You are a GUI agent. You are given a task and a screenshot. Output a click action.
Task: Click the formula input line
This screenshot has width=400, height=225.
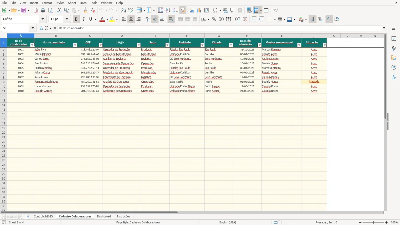pos(219,28)
